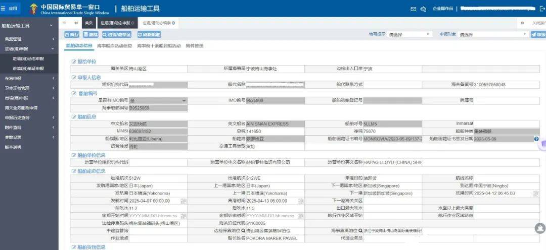Click edit icon beside 船舶信息 section
Viewport: 546px width, 250px height.
pyautogui.click(x=74, y=116)
